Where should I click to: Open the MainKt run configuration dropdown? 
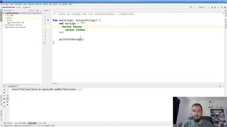[202, 7]
